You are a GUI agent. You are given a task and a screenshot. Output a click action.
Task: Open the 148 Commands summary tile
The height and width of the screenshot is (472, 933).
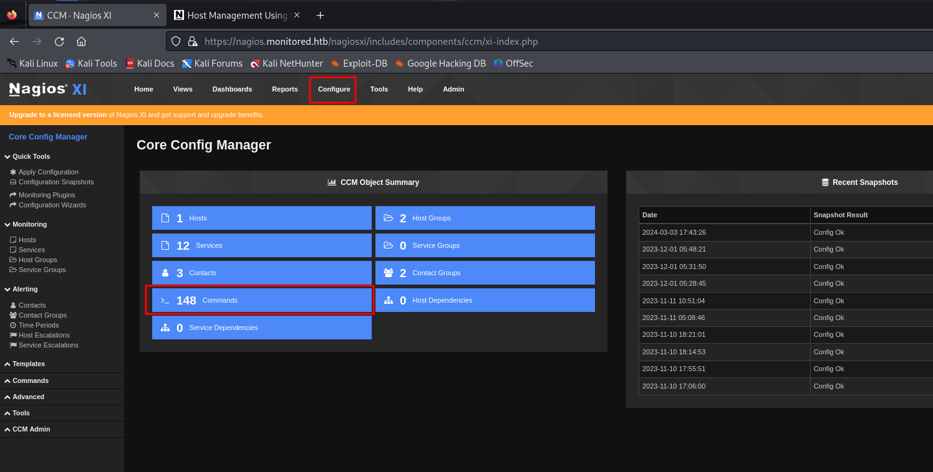(262, 300)
